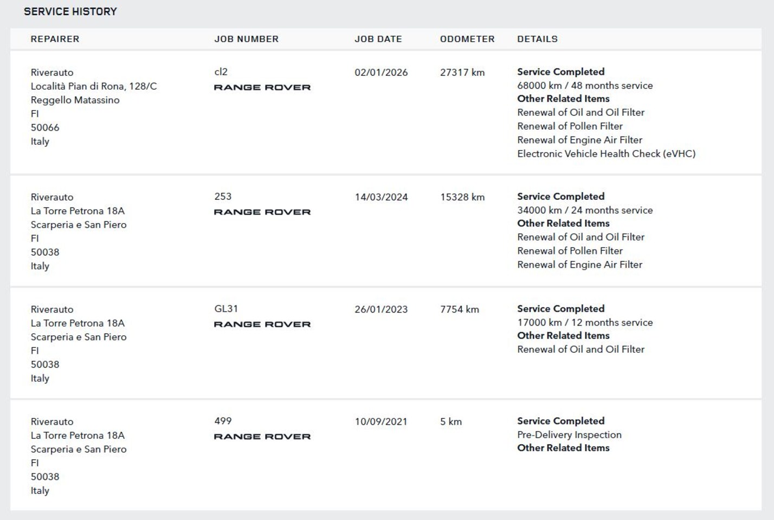The height and width of the screenshot is (520, 774).
Task: Click the Repairer column header
Action: pos(55,39)
